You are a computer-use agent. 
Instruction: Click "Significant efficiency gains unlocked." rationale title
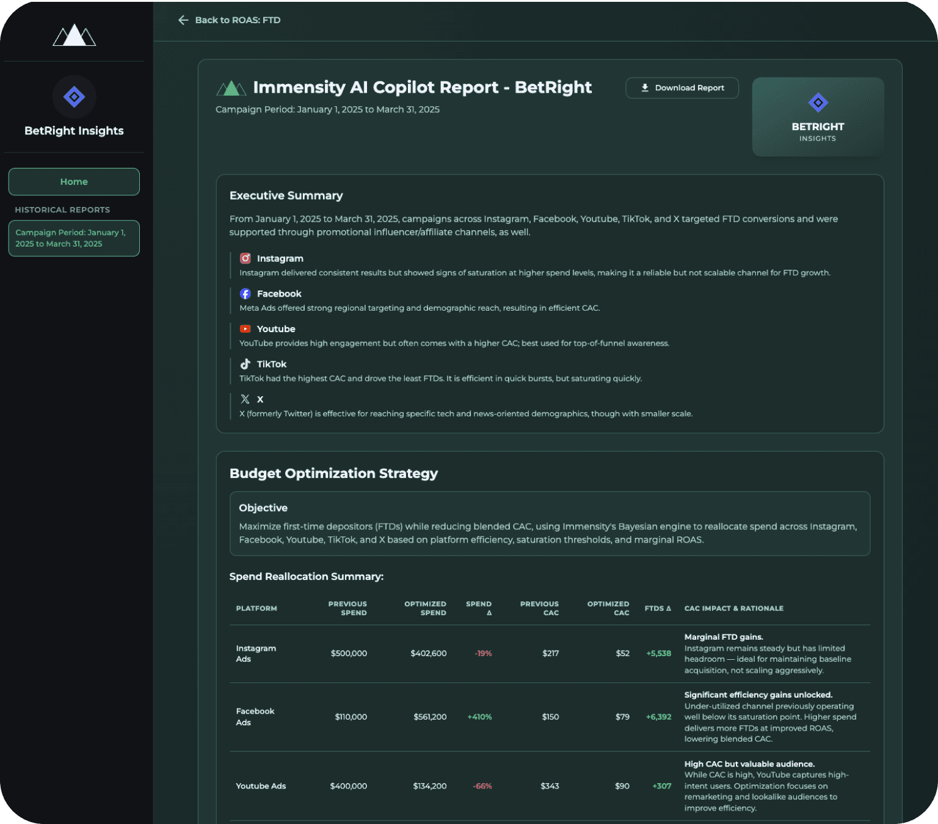click(758, 695)
